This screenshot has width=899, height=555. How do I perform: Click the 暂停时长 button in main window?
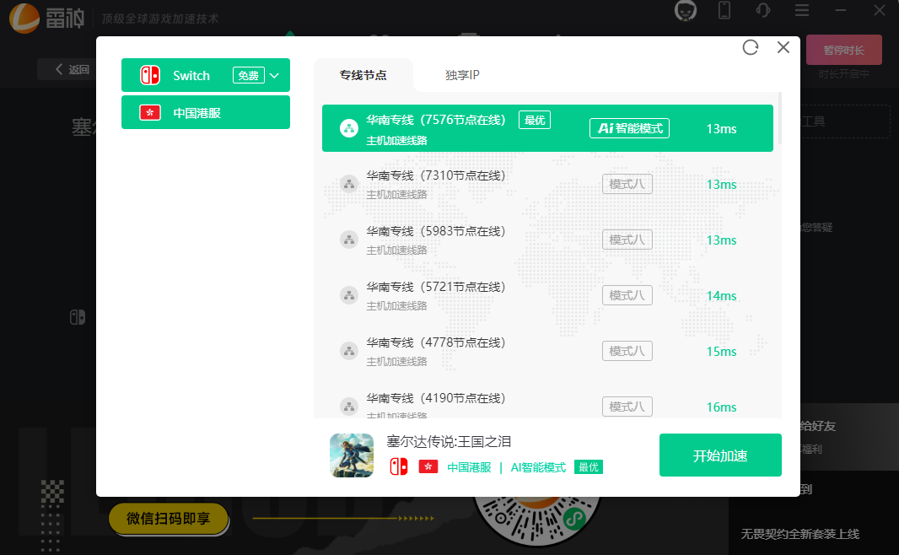click(844, 50)
